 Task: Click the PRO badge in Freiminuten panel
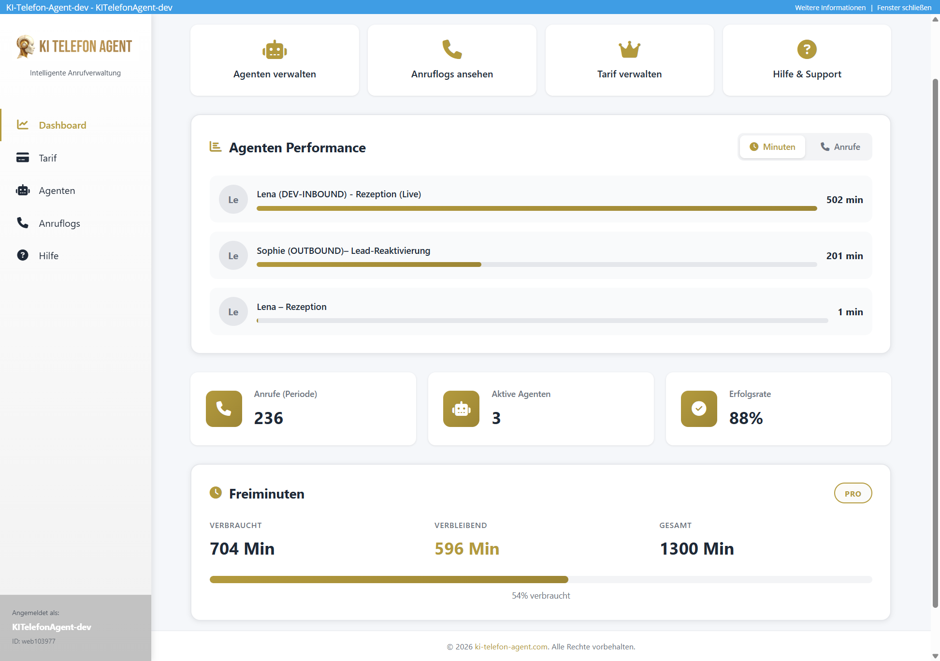(x=853, y=493)
